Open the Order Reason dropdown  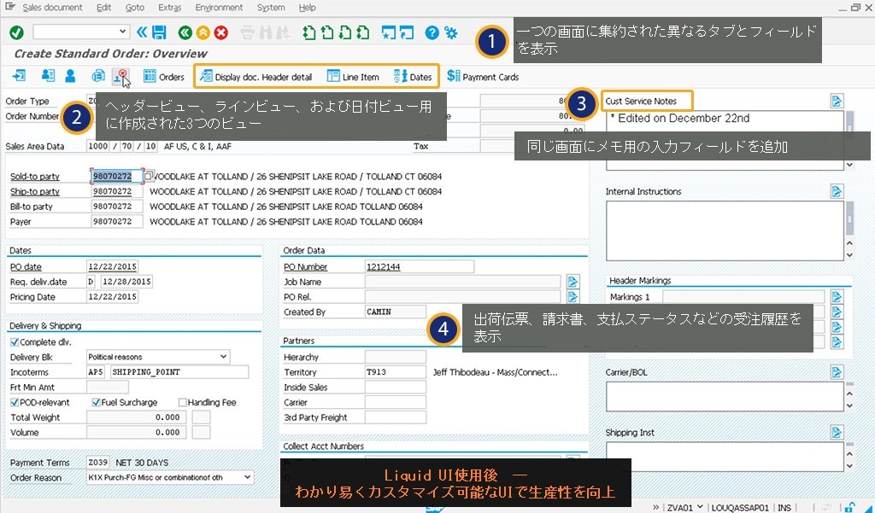[247, 477]
